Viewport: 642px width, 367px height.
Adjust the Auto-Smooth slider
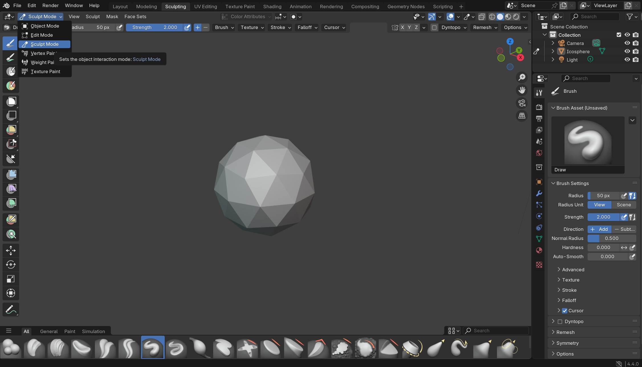[x=608, y=257]
